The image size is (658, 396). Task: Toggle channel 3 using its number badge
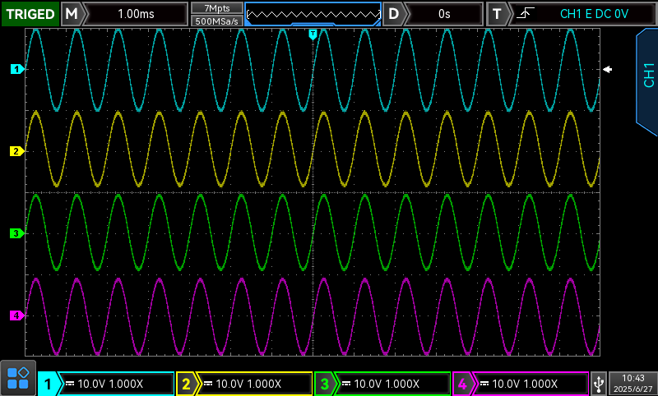[326, 384]
